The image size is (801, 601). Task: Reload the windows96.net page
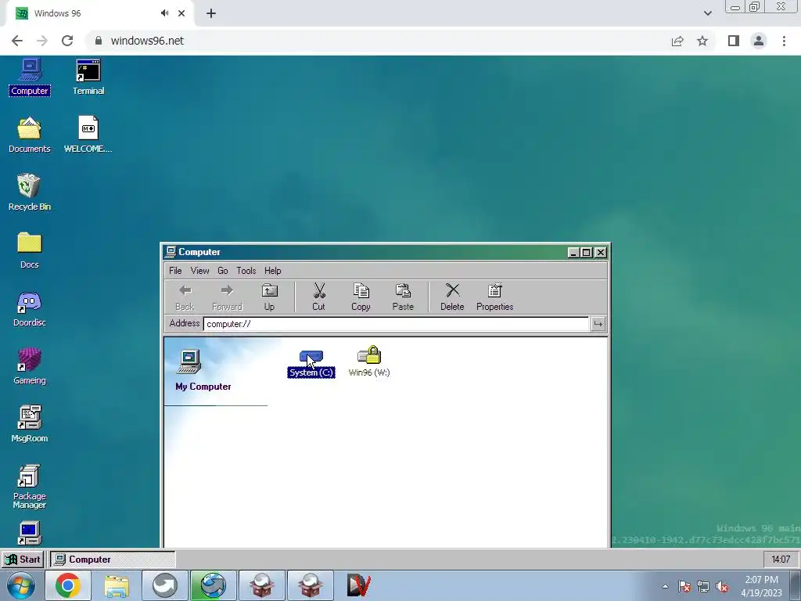tap(67, 41)
